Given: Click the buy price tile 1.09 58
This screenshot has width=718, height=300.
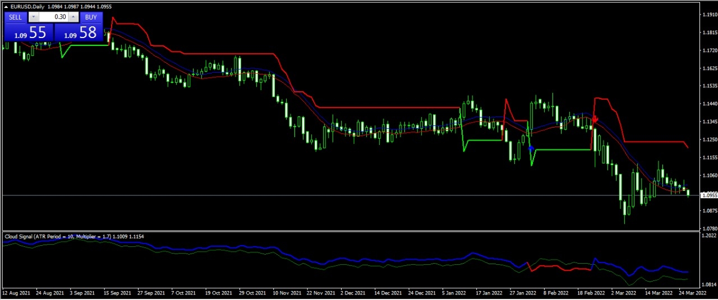Looking at the screenshot, I should coord(79,33).
